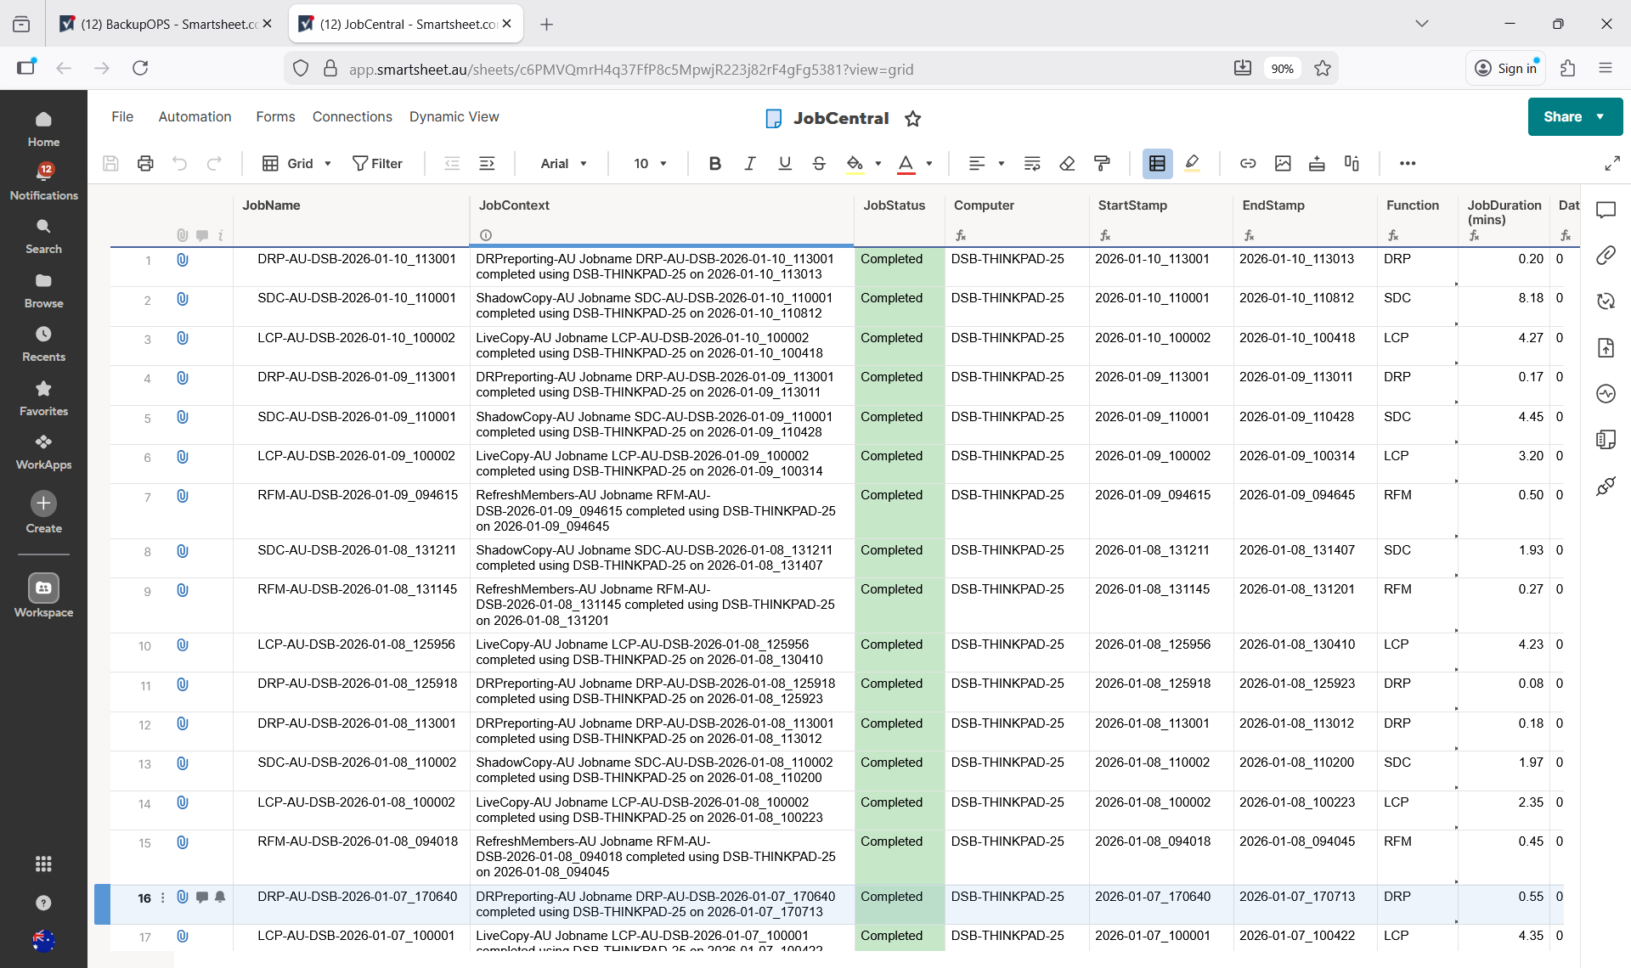This screenshot has height=968, width=1631.
Task: Click the Wrap text icon
Action: 1032,163
